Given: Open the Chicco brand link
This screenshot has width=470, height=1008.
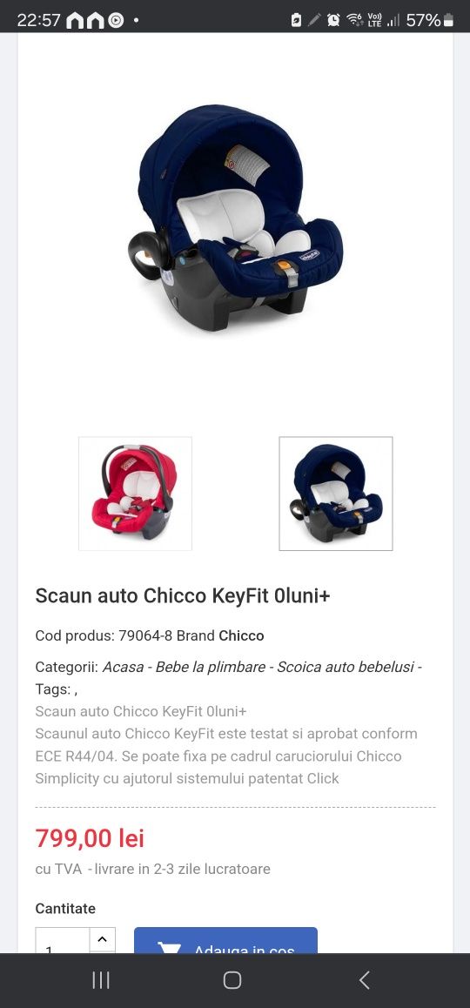Looking at the screenshot, I should click(241, 635).
